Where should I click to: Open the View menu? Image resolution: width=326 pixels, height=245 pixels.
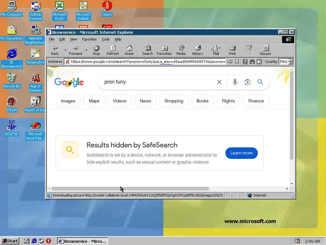[x=74, y=39]
